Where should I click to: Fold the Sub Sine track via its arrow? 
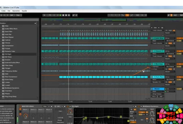(x=152, y=38)
